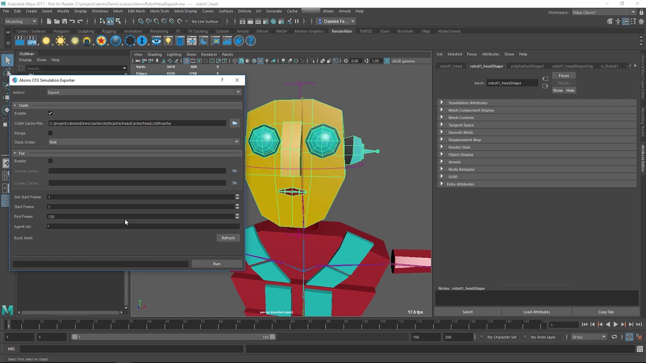Click the Open Scene folder icon
The image size is (646, 363).
click(x=57, y=21)
